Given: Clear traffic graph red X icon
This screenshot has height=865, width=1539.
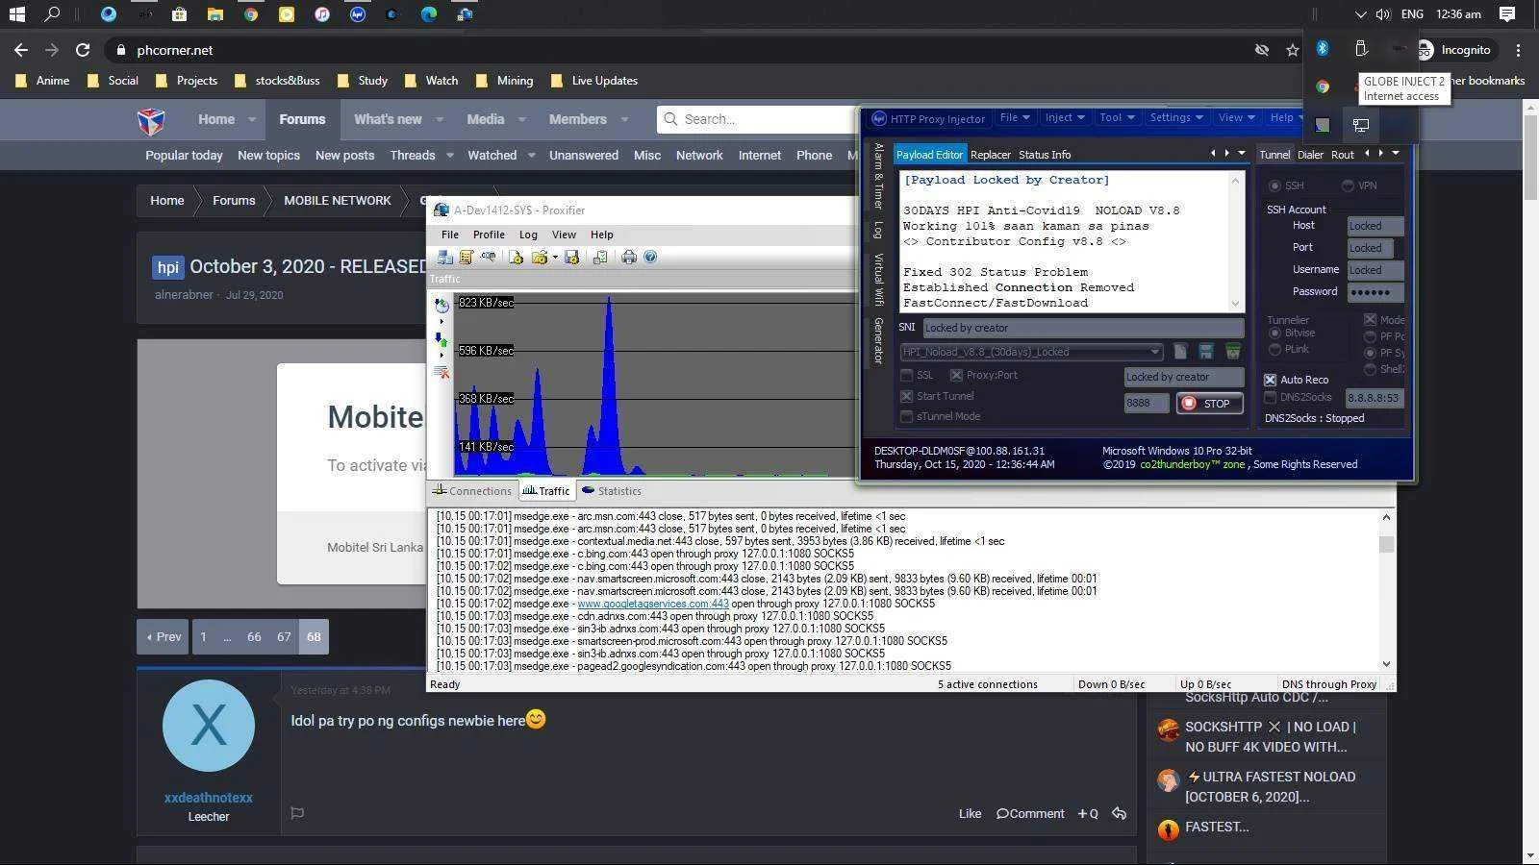Looking at the screenshot, I should click(x=442, y=372).
